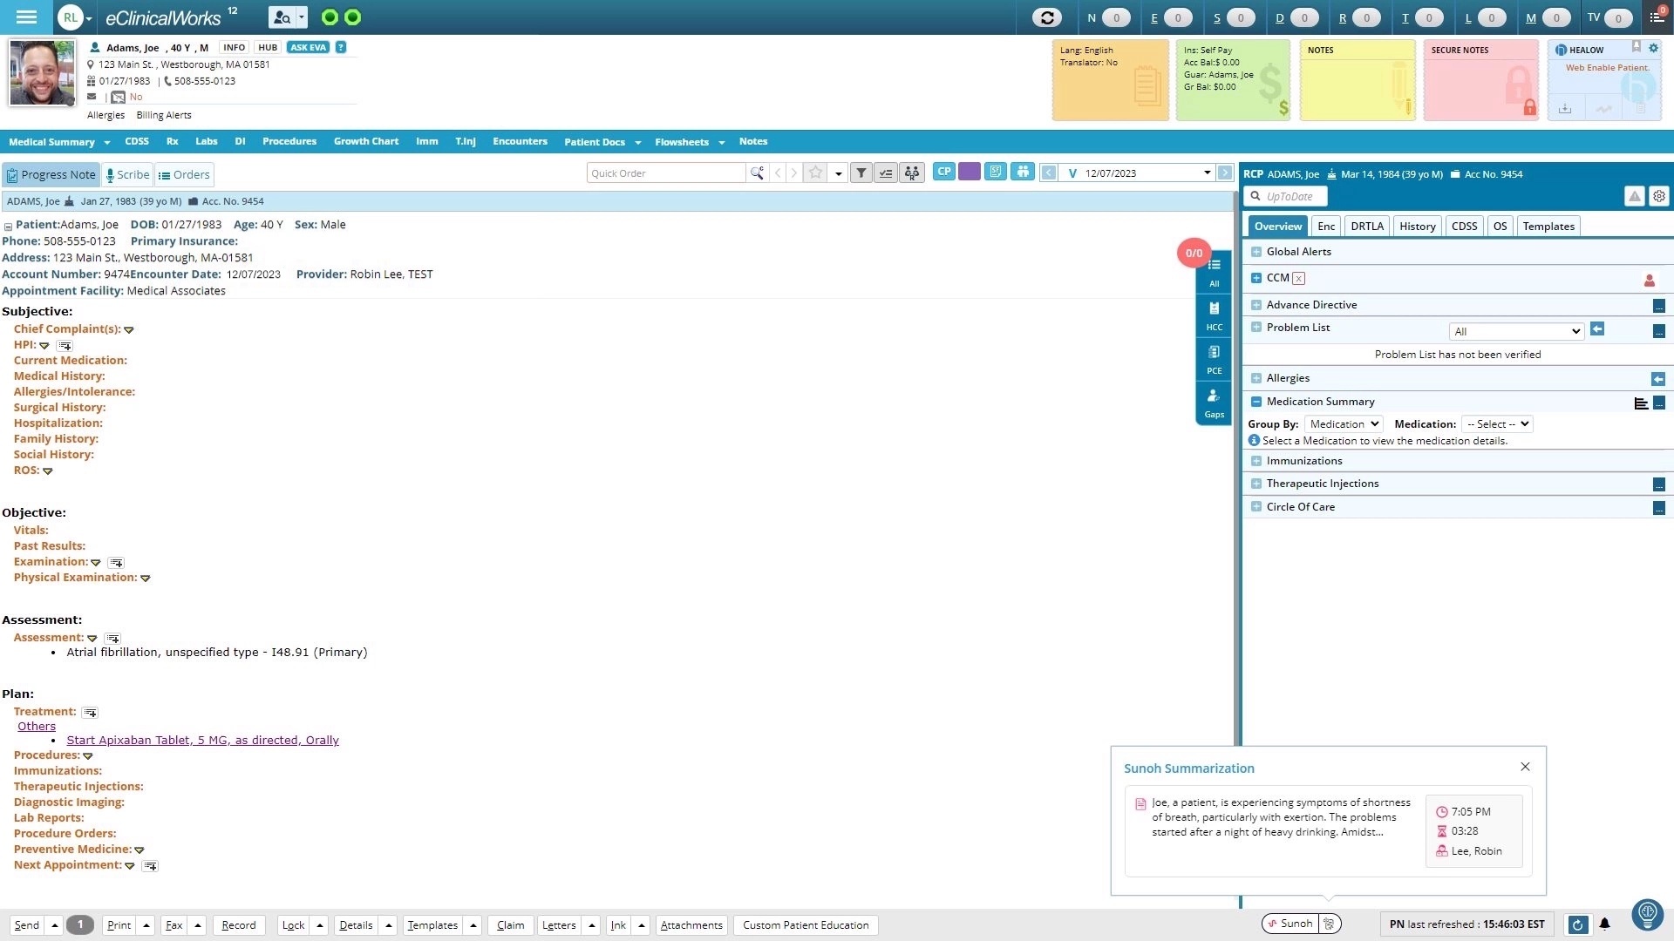This screenshot has height=941, width=1674.
Task: Click the CP toolbar icon
Action: click(943, 172)
